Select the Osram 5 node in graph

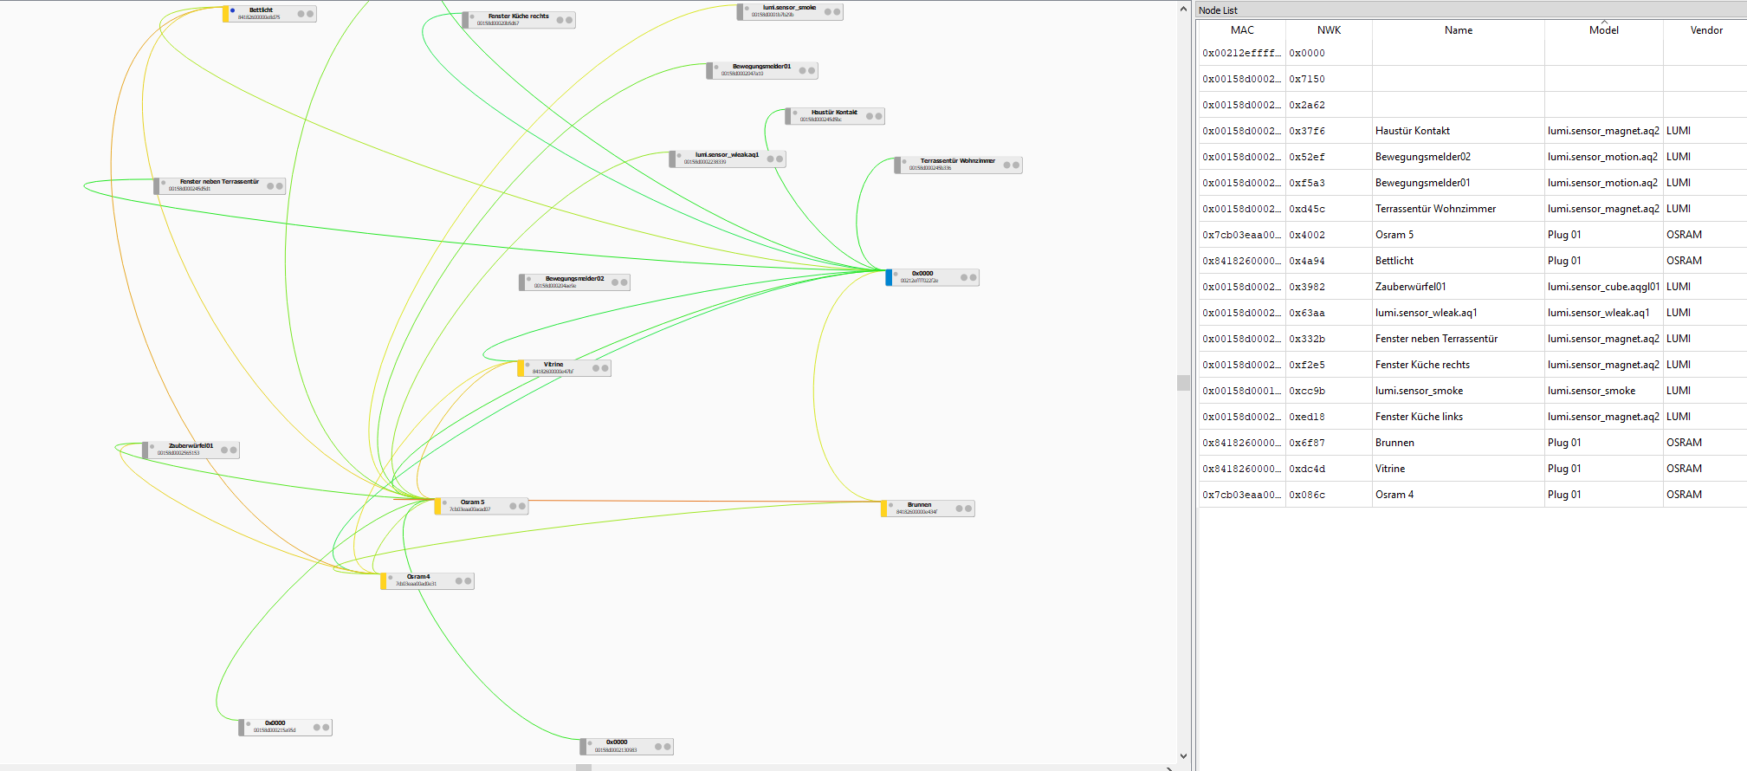[x=481, y=506]
